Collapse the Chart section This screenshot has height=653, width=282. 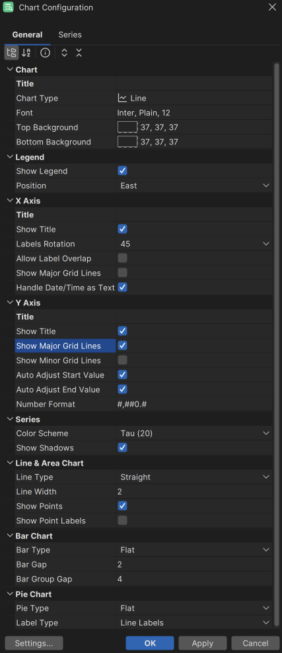(x=10, y=70)
